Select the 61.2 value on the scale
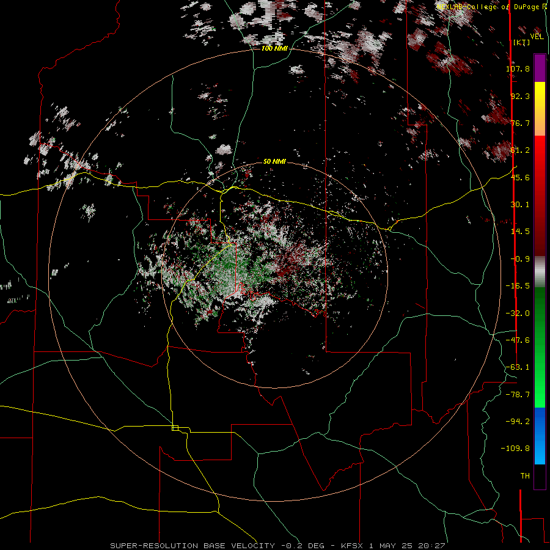The image size is (550, 550). tap(520, 150)
